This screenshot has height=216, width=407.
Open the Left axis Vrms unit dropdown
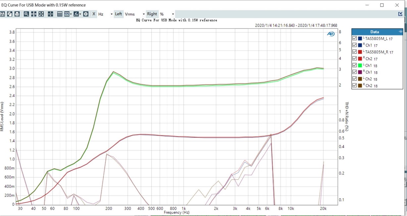point(135,14)
